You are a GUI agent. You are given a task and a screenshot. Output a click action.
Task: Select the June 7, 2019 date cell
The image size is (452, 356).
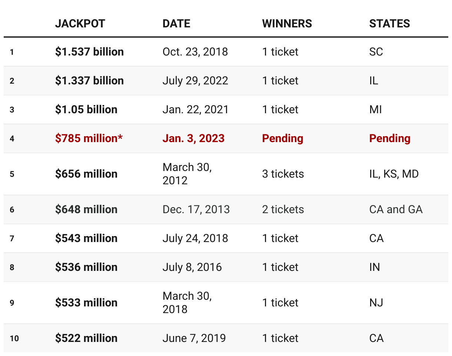[x=194, y=338]
